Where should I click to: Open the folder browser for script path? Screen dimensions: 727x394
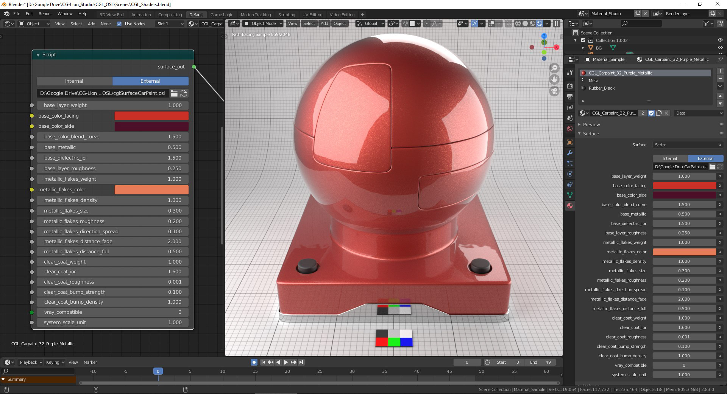pos(174,93)
